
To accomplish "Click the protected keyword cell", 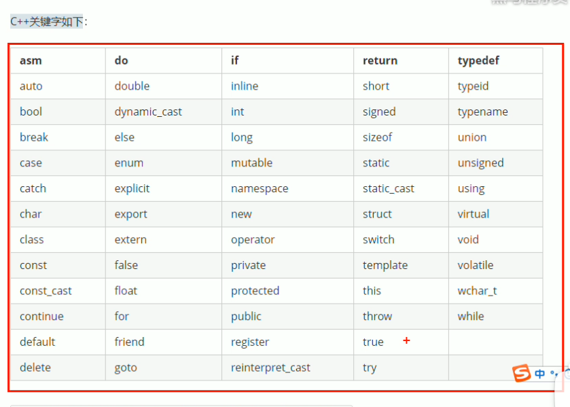I will 287,291.
